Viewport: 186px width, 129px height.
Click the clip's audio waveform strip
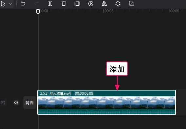(106, 112)
